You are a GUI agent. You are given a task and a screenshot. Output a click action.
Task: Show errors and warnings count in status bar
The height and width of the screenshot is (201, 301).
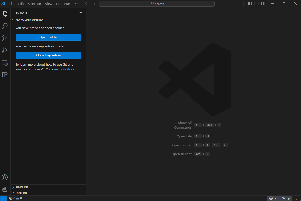coord(16,198)
